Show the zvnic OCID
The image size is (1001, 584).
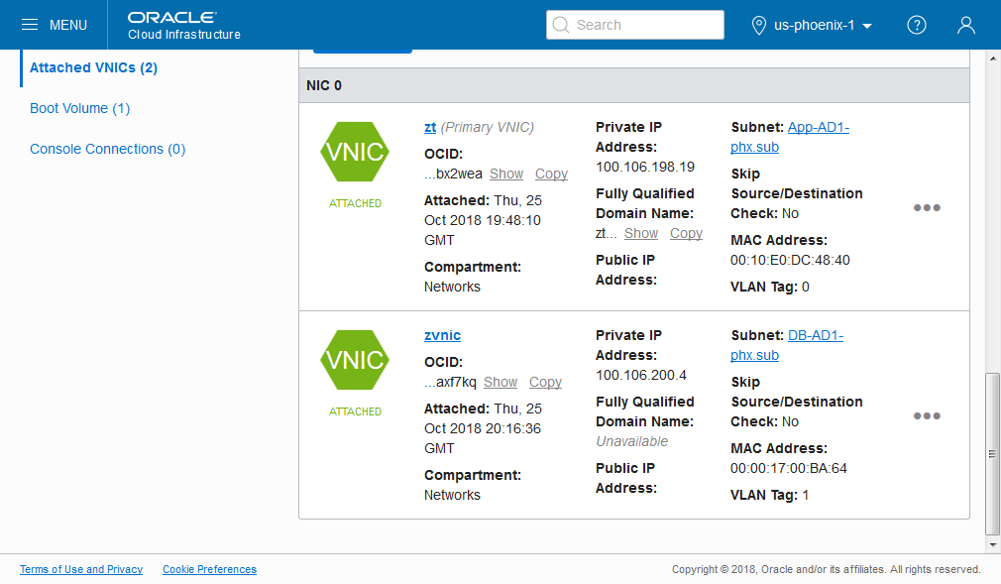coord(500,382)
